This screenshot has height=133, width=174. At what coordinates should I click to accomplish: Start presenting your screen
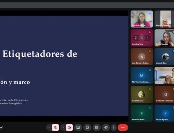pyautogui.click(x=78, y=127)
